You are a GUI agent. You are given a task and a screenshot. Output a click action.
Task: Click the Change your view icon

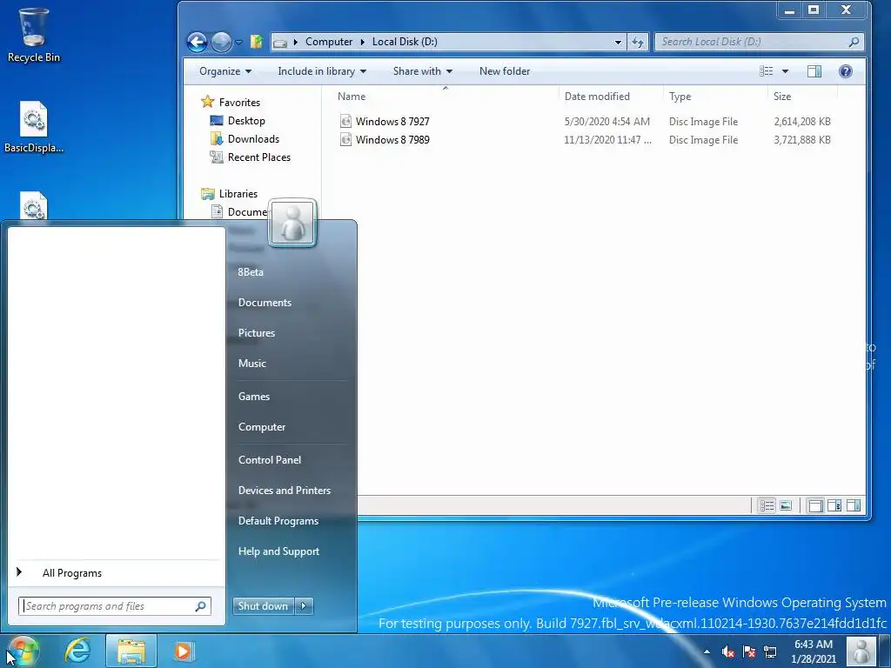pos(767,71)
